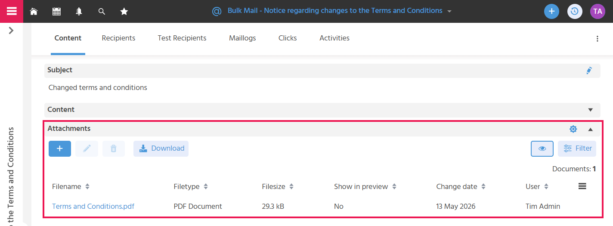
Task: Open the calendar icon in top bar
Action: point(56,12)
